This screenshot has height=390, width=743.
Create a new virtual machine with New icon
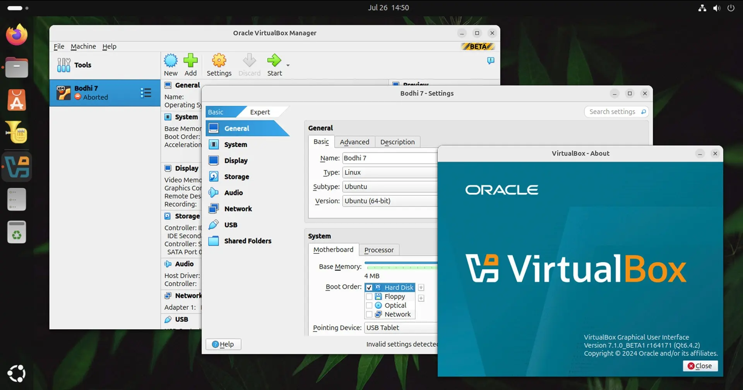point(171,60)
